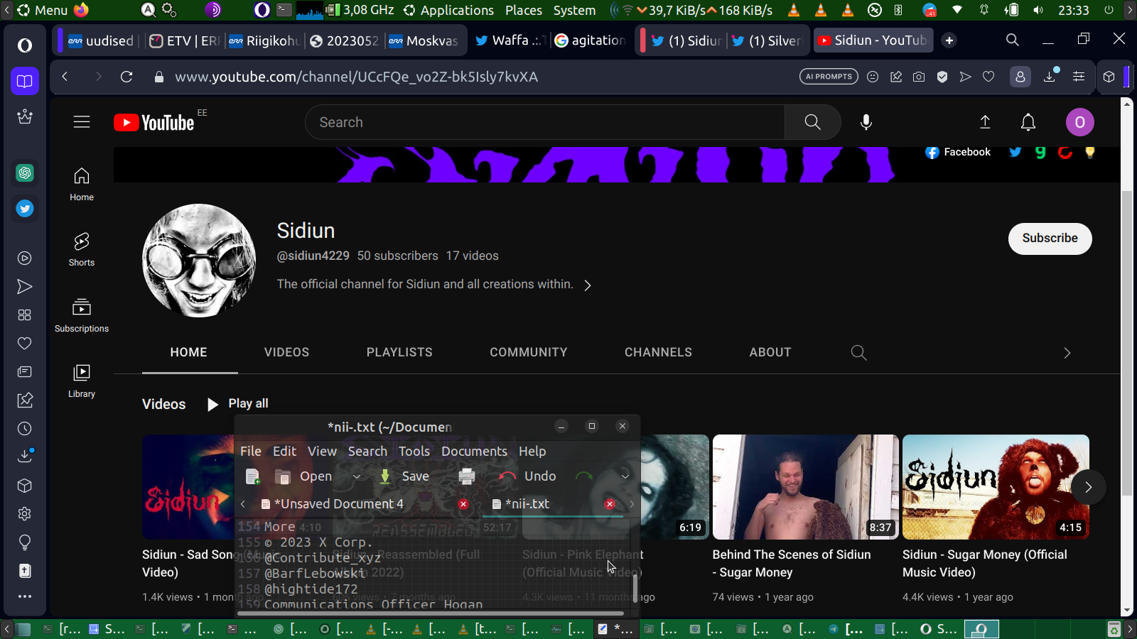
Task: Show more channel tabs with right chevron
Action: point(1067,353)
